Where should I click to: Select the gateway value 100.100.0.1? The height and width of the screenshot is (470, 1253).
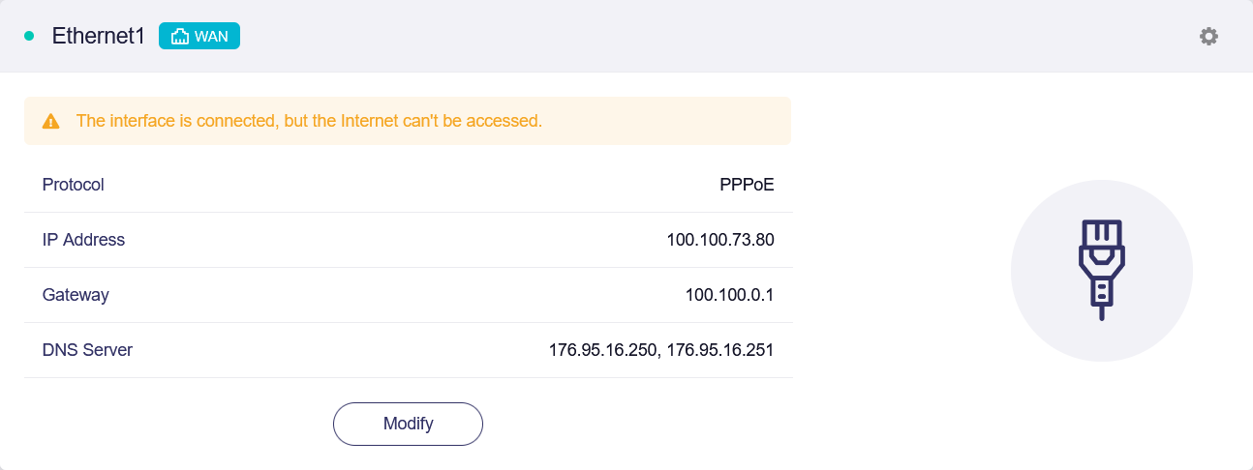(729, 295)
